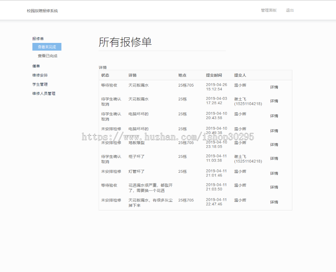Click timestamp 2019-04-03 17:25:42
This screenshot has width=336, height=272.
click(x=217, y=101)
